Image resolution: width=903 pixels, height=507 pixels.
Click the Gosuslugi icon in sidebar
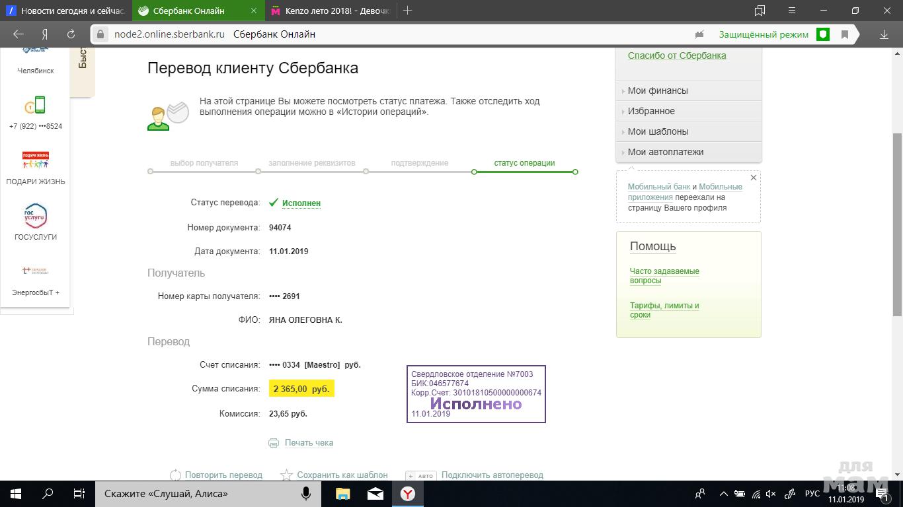point(36,216)
